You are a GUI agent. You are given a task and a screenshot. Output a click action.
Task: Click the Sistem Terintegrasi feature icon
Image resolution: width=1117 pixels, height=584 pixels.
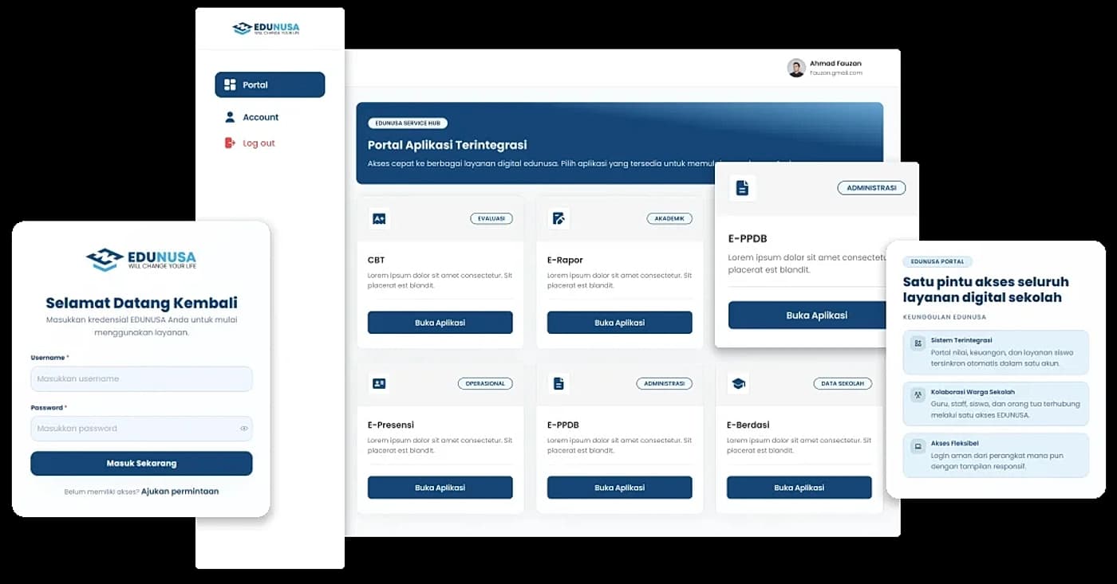click(918, 343)
